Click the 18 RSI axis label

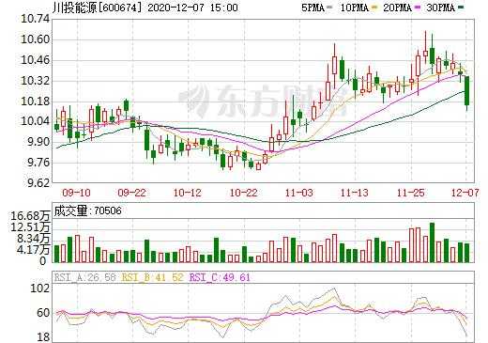coord(43,337)
